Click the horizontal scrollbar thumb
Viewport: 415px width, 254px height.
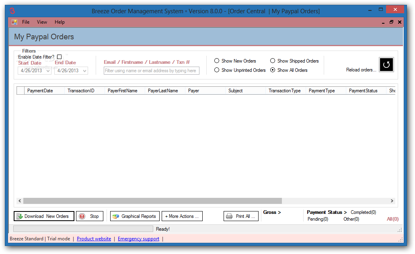point(152,201)
